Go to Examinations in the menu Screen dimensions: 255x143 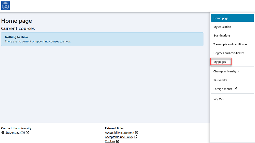point(222,36)
